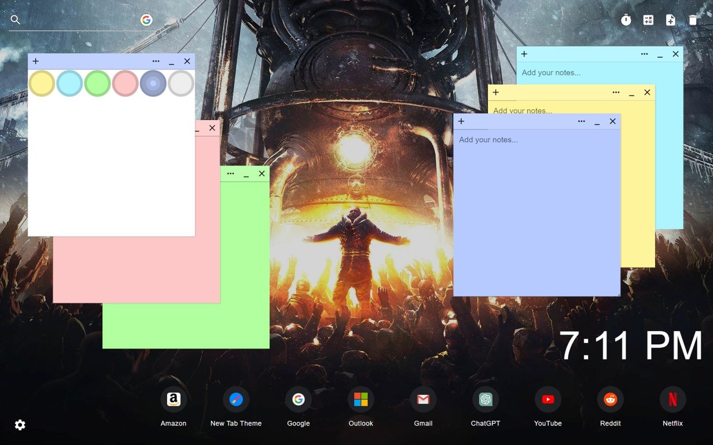Open the timer stopwatch tool
The width and height of the screenshot is (713, 445).
coord(626,20)
